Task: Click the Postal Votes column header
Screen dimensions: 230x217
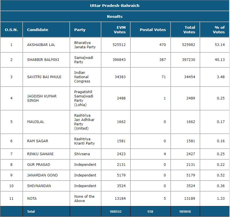Action: point(151,30)
